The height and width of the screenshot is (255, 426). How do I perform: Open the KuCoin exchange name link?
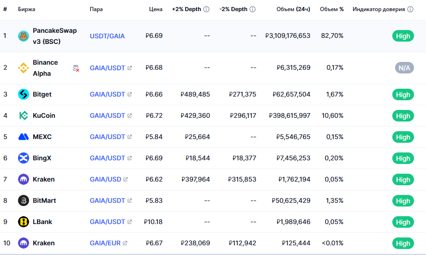44,115
